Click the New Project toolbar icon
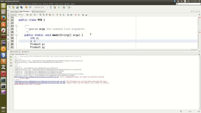This screenshot has width=201, height=113. 14,7
